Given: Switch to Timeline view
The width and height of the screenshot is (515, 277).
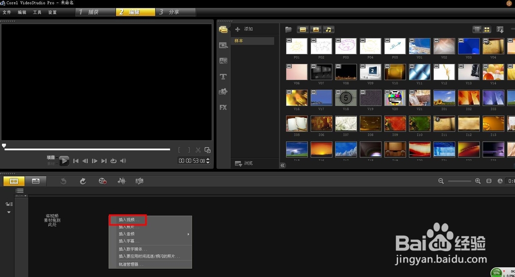Looking at the screenshot, I should tap(36, 181).
